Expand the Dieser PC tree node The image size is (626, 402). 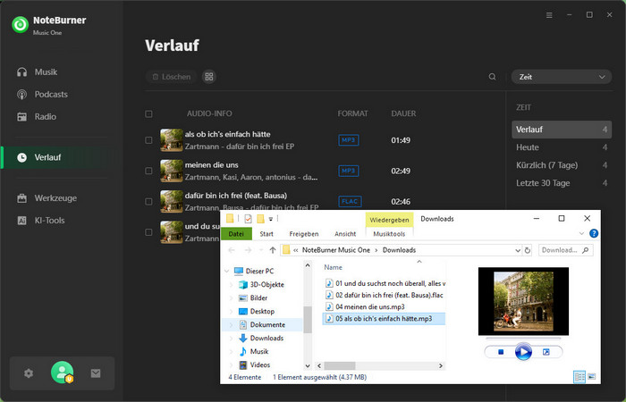[x=225, y=271]
